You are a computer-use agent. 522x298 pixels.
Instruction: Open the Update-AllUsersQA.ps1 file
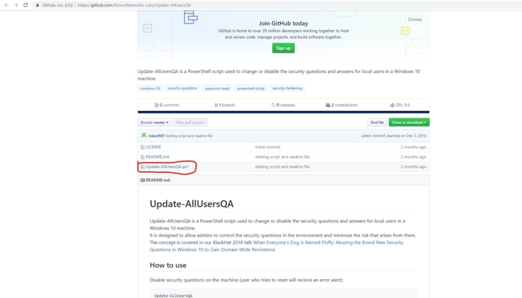[167, 167]
